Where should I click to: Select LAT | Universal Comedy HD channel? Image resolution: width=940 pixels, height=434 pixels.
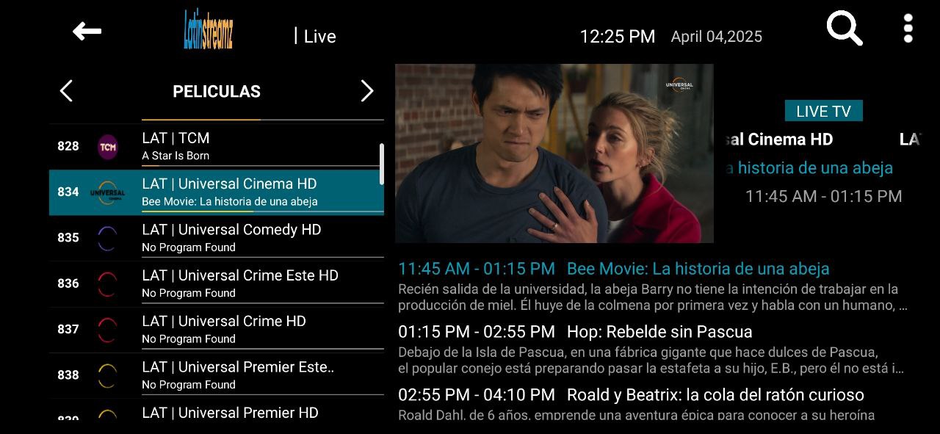[x=217, y=238]
